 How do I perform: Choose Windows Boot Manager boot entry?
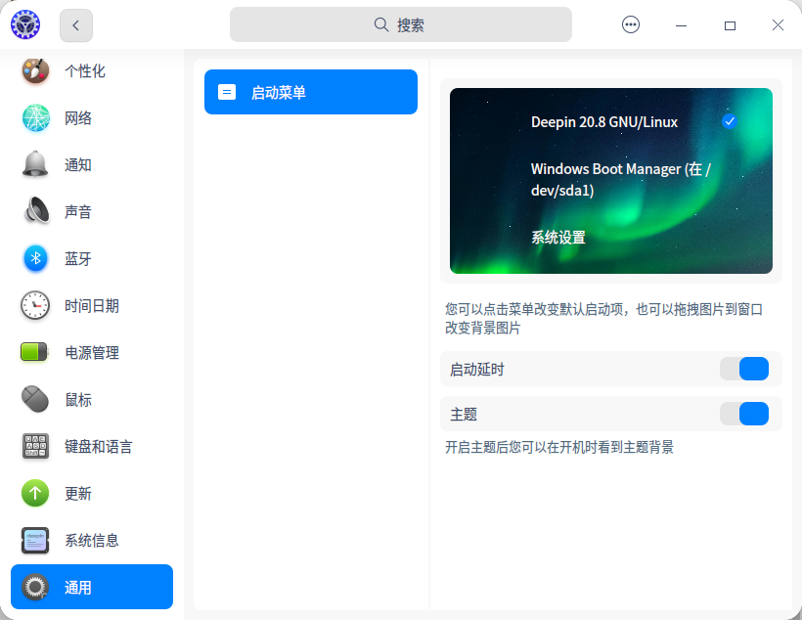click(x=620, y=180)
